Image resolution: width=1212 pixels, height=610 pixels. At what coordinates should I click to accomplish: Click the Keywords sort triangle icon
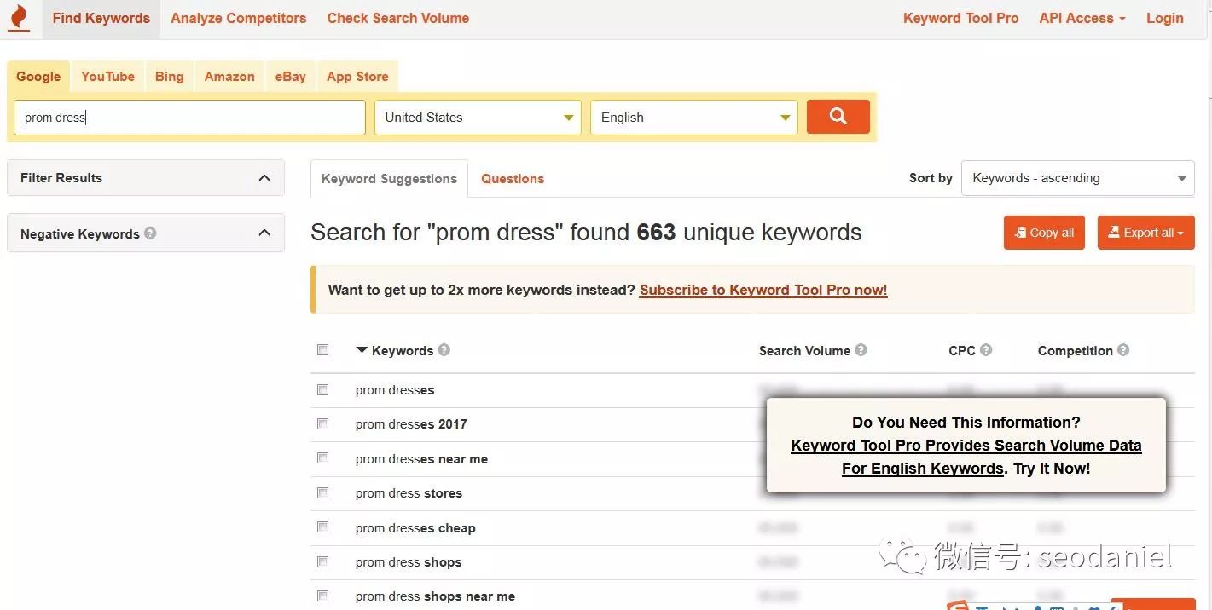pos(362,350)
